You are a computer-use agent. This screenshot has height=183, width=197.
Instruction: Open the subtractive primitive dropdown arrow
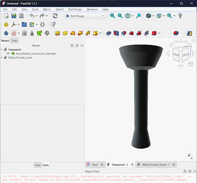159,33
